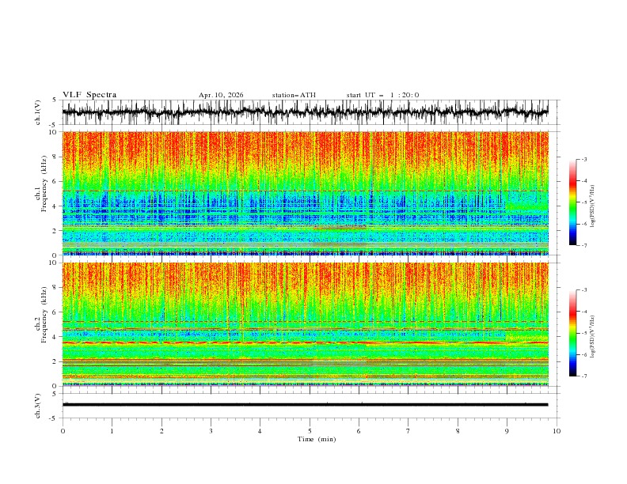Click the ch.3 flat waveform trace

[x=305, y=405]
